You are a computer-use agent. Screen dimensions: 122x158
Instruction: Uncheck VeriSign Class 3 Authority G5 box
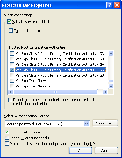tap(12, 70)
